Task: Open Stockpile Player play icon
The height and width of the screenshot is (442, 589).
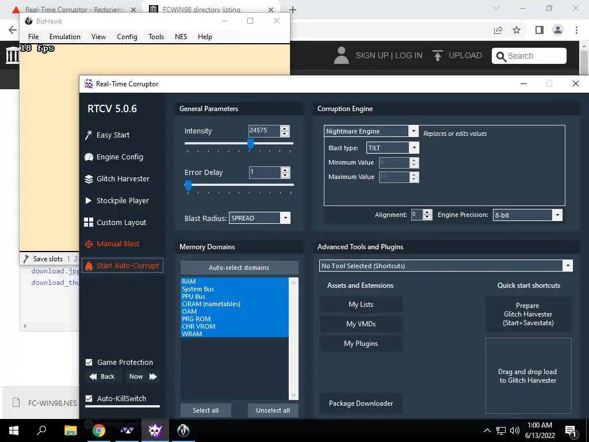Action: tap(89, 201)
